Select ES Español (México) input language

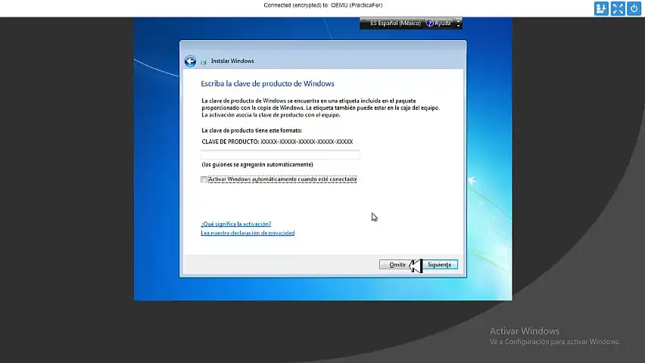[395, 23]
